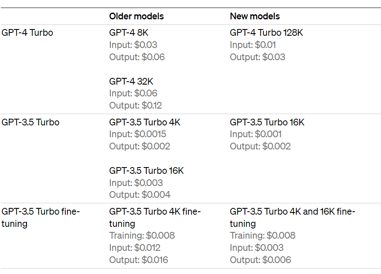
Task: Click the 'GPT-3.5 Turbo' row label
Action: 30,122
